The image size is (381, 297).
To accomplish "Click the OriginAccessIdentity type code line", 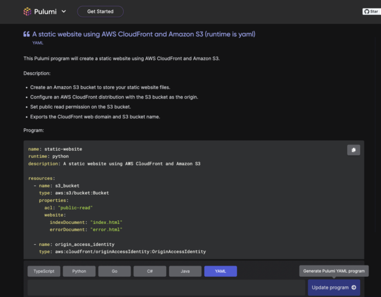I will (123, 252).
